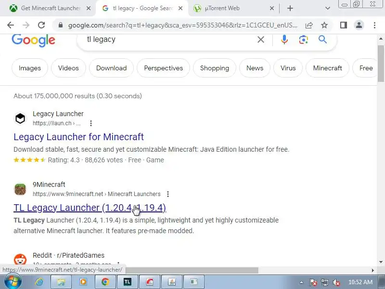Screen dimensions: 385x289
Task: Open the Chrome profile avatar
Action: [x=359, y=25]
